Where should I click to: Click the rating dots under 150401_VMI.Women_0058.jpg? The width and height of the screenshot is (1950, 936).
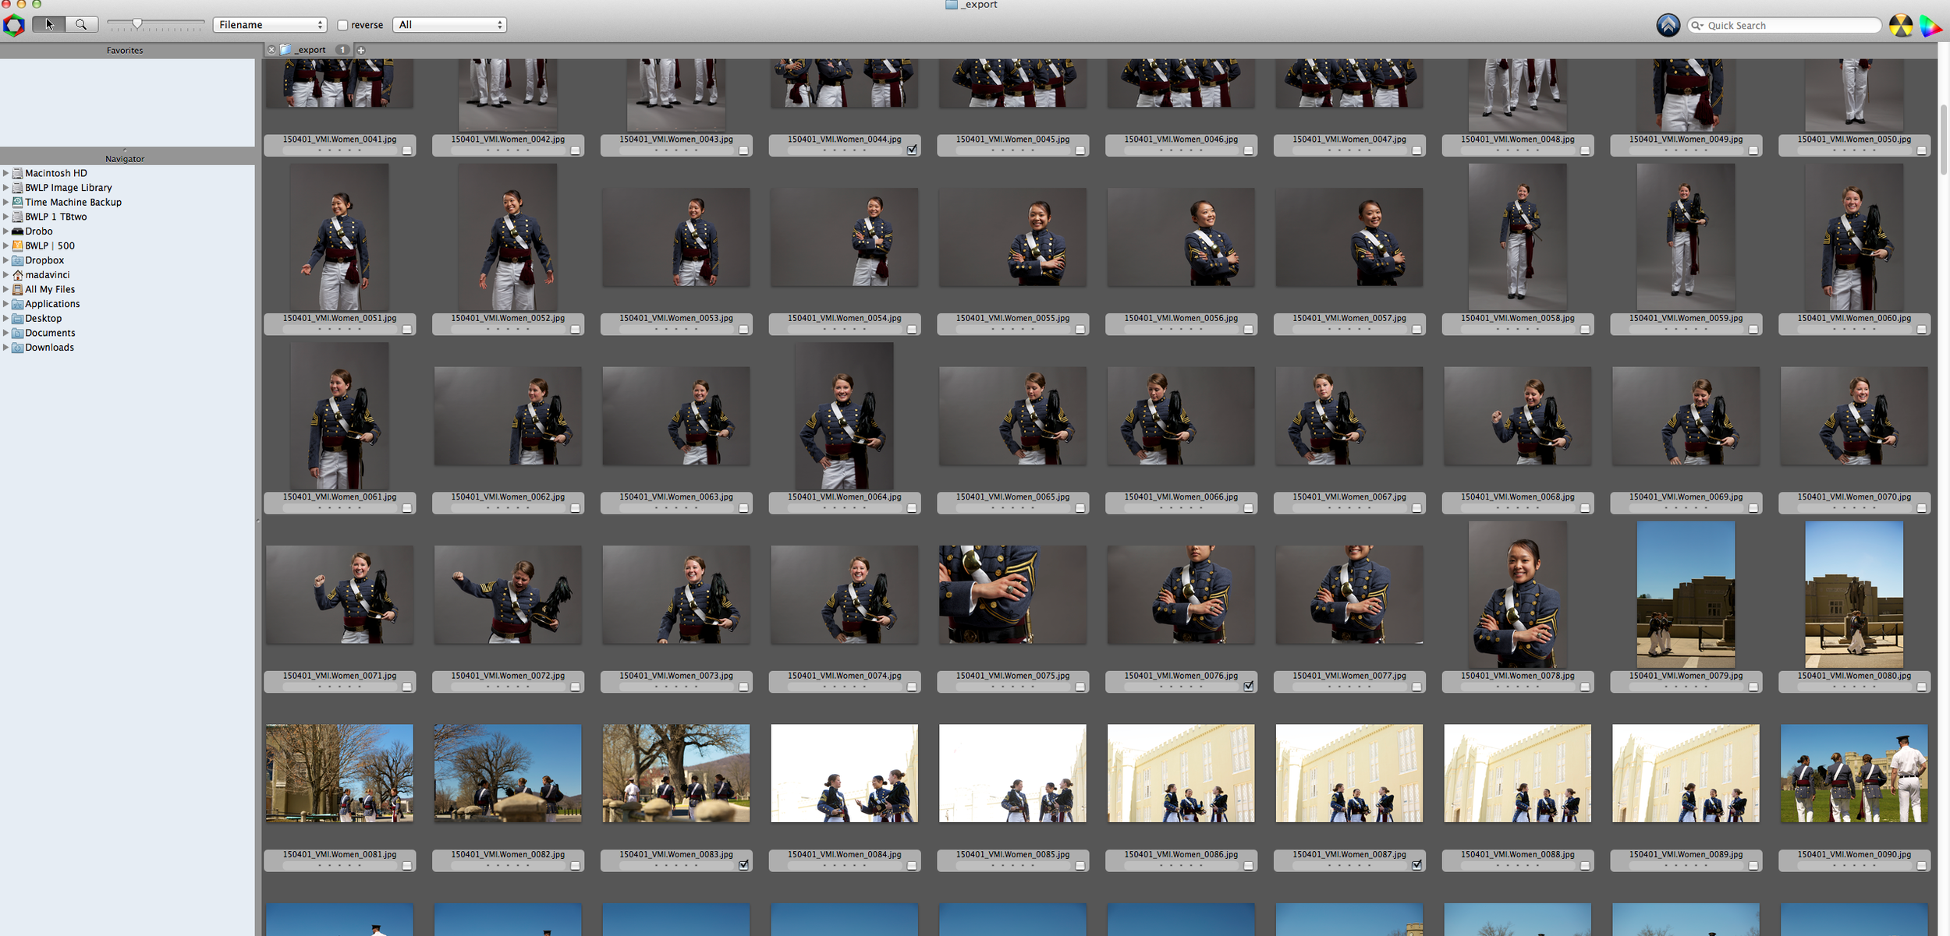coord(1517,329)
